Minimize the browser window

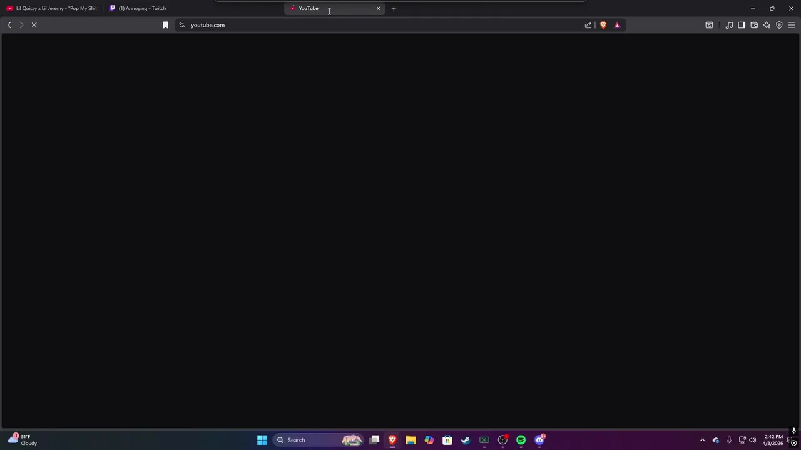tap(753, 8)
